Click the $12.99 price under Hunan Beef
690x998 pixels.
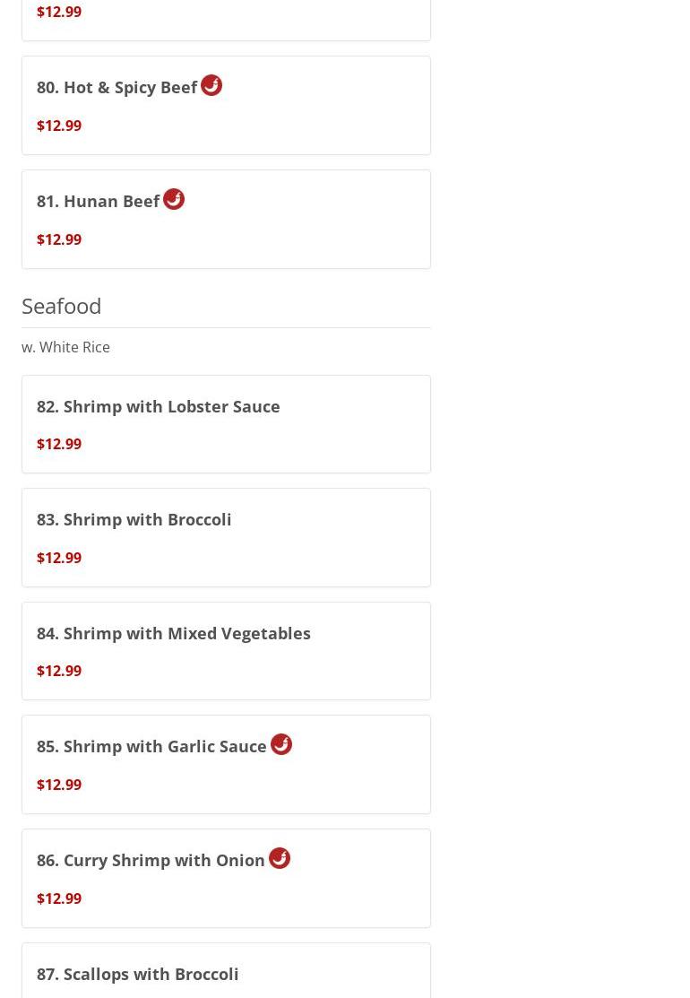click(59, 239)
